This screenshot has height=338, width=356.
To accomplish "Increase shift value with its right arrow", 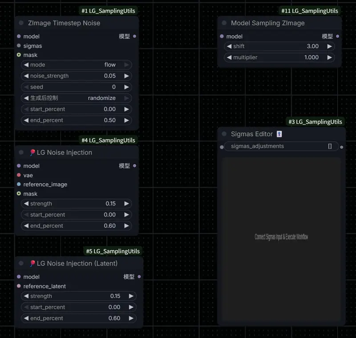I will click(x=330, y=46).
